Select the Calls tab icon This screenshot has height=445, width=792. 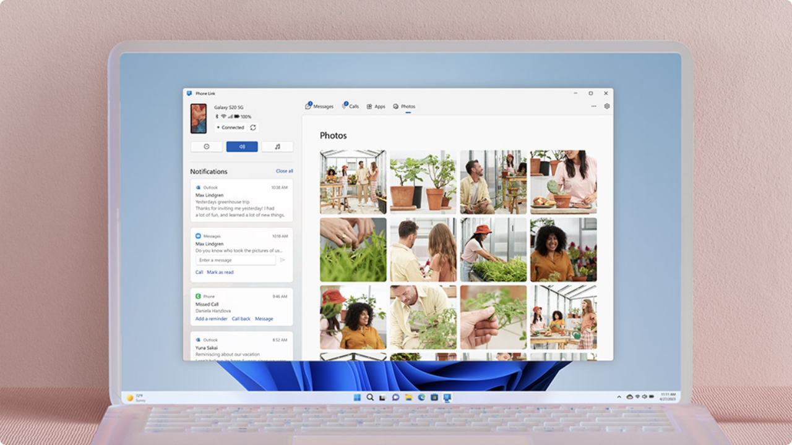coord(345,106)
